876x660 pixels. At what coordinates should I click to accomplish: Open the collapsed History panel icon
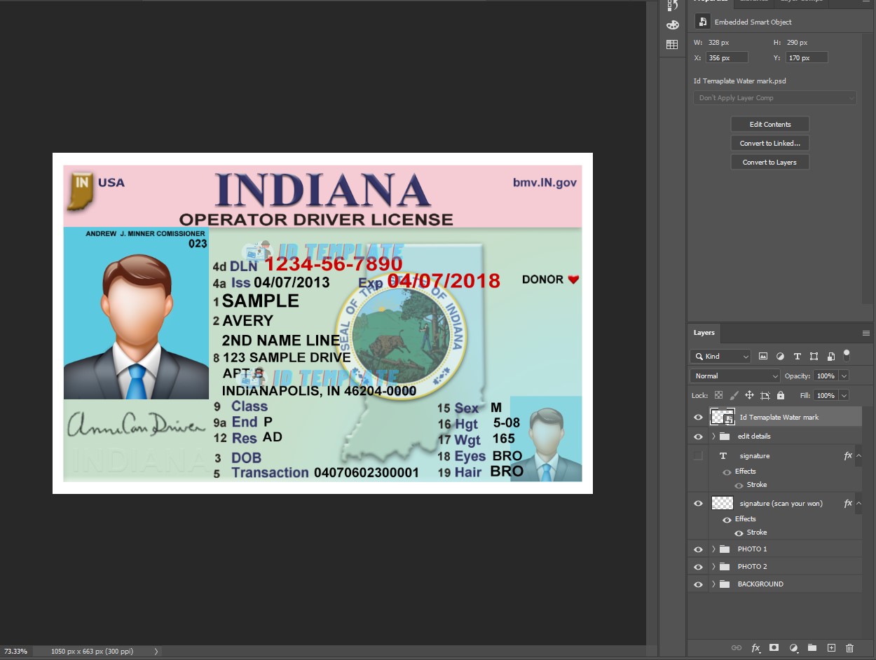coord(672,6)
